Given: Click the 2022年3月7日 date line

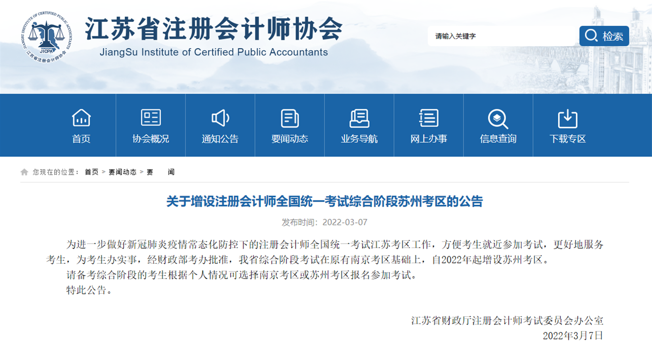Looking at the screenshot, I should (573, 336).
